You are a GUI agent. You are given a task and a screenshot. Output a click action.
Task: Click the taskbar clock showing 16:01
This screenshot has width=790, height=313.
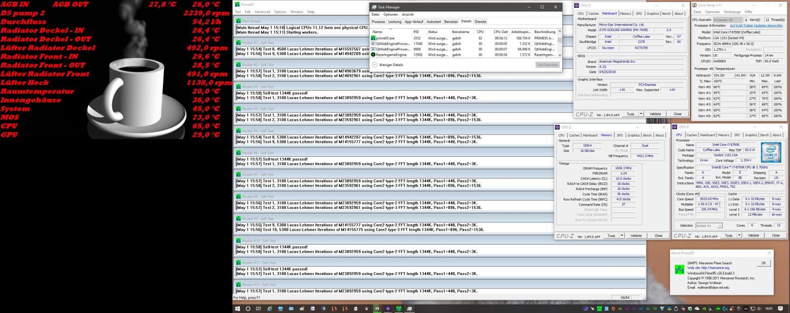769,309
